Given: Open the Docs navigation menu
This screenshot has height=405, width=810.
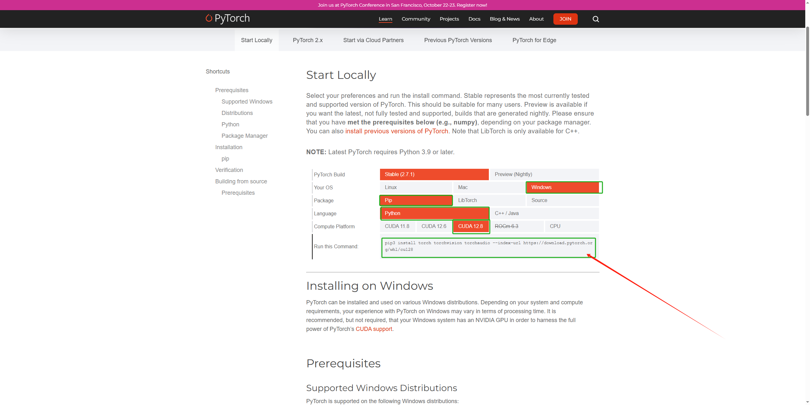Looking at the screenshot, I should point(474,19).
